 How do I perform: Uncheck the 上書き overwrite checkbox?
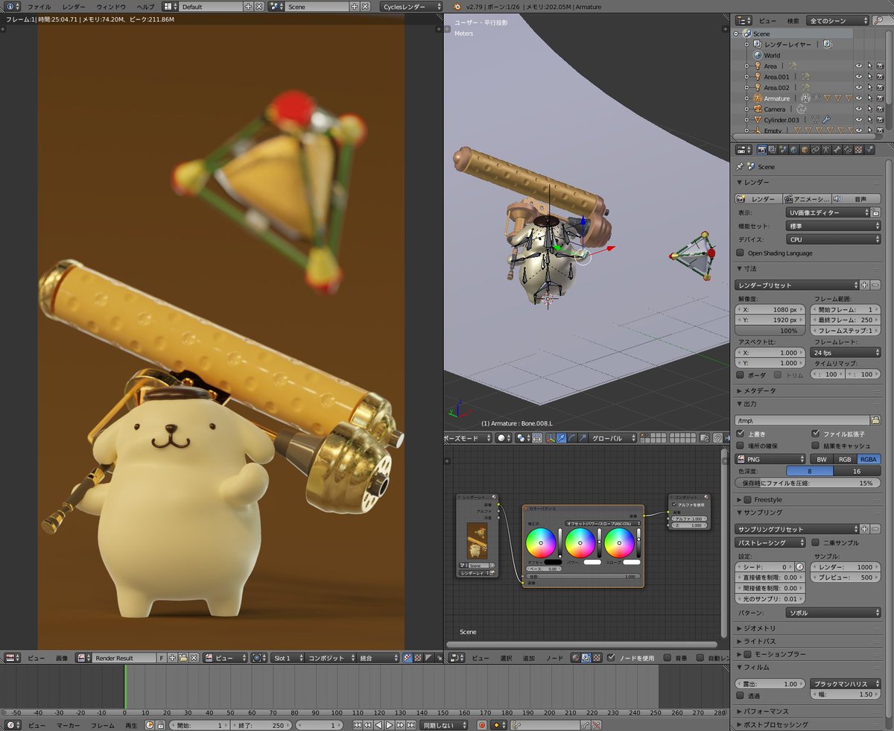point(740,434)
